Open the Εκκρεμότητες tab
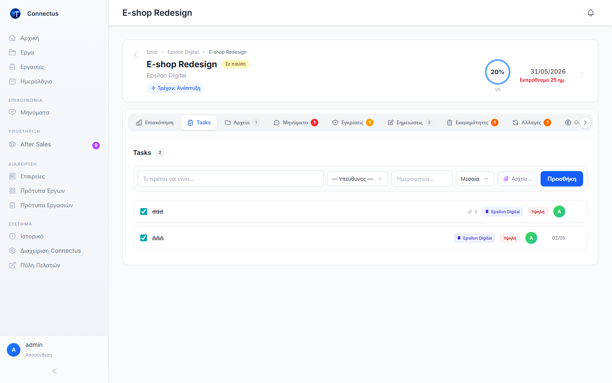 point(472,123)
